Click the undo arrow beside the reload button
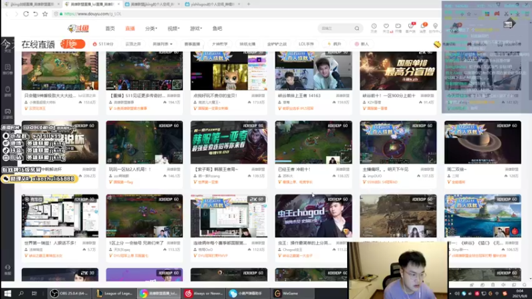 (x=35, y=14)
